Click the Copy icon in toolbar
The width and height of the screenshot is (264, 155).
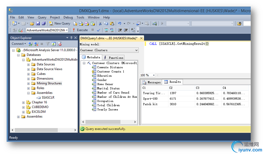(106, 24)
